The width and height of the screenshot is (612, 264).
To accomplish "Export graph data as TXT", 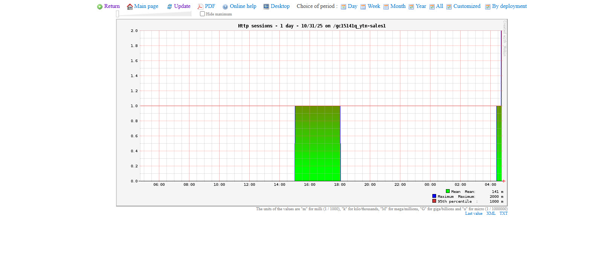I will point(504,214).
